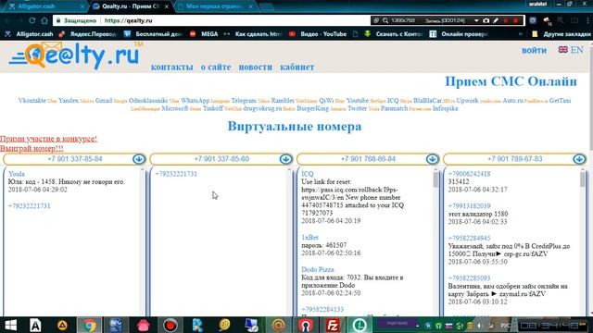
Task: Open the letter A taskbar icon
Action: 35,325
